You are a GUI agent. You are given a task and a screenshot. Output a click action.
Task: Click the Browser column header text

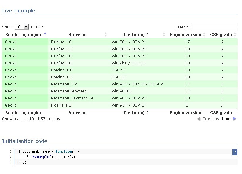[77, 35]
